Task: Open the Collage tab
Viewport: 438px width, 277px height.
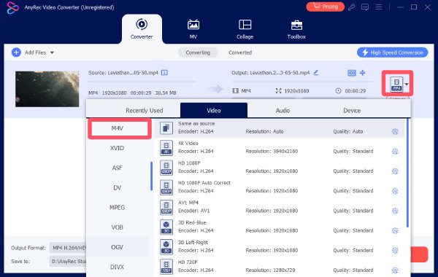Action: pyautogui.click(x=245, y=29)
